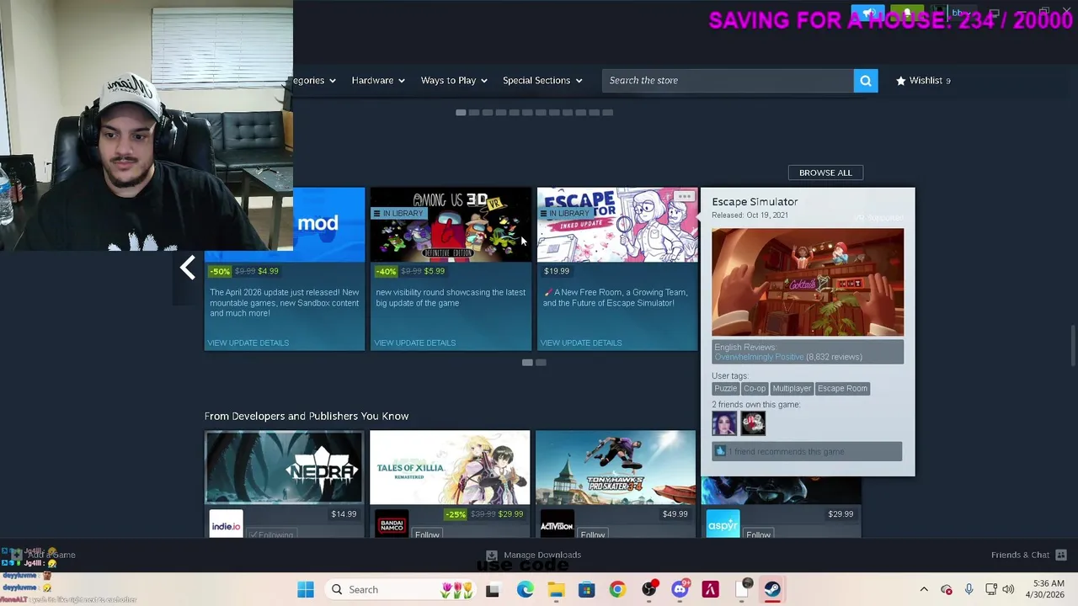Open Microsoft Edge from the taskbar
Viewport: 1078px width, 606px height.
pyautogui.click(x=525, y=589)
